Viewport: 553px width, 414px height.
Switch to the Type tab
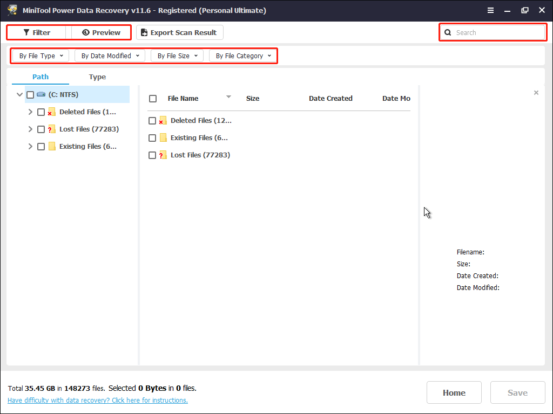coord(97,77)
